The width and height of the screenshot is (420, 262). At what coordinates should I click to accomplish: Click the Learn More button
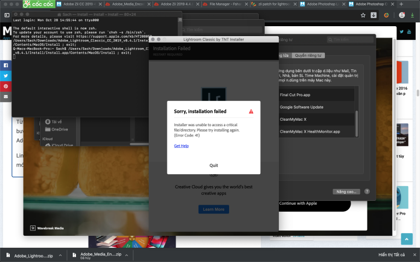[213, 210]
